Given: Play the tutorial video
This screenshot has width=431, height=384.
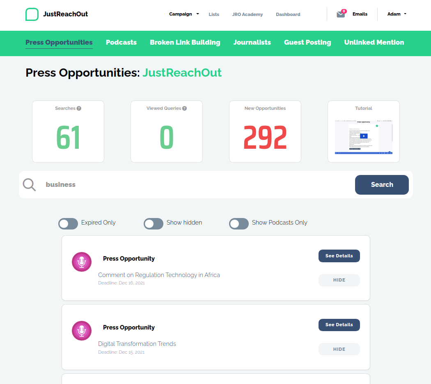Looking at the screenshot, I should pos(364,136).
